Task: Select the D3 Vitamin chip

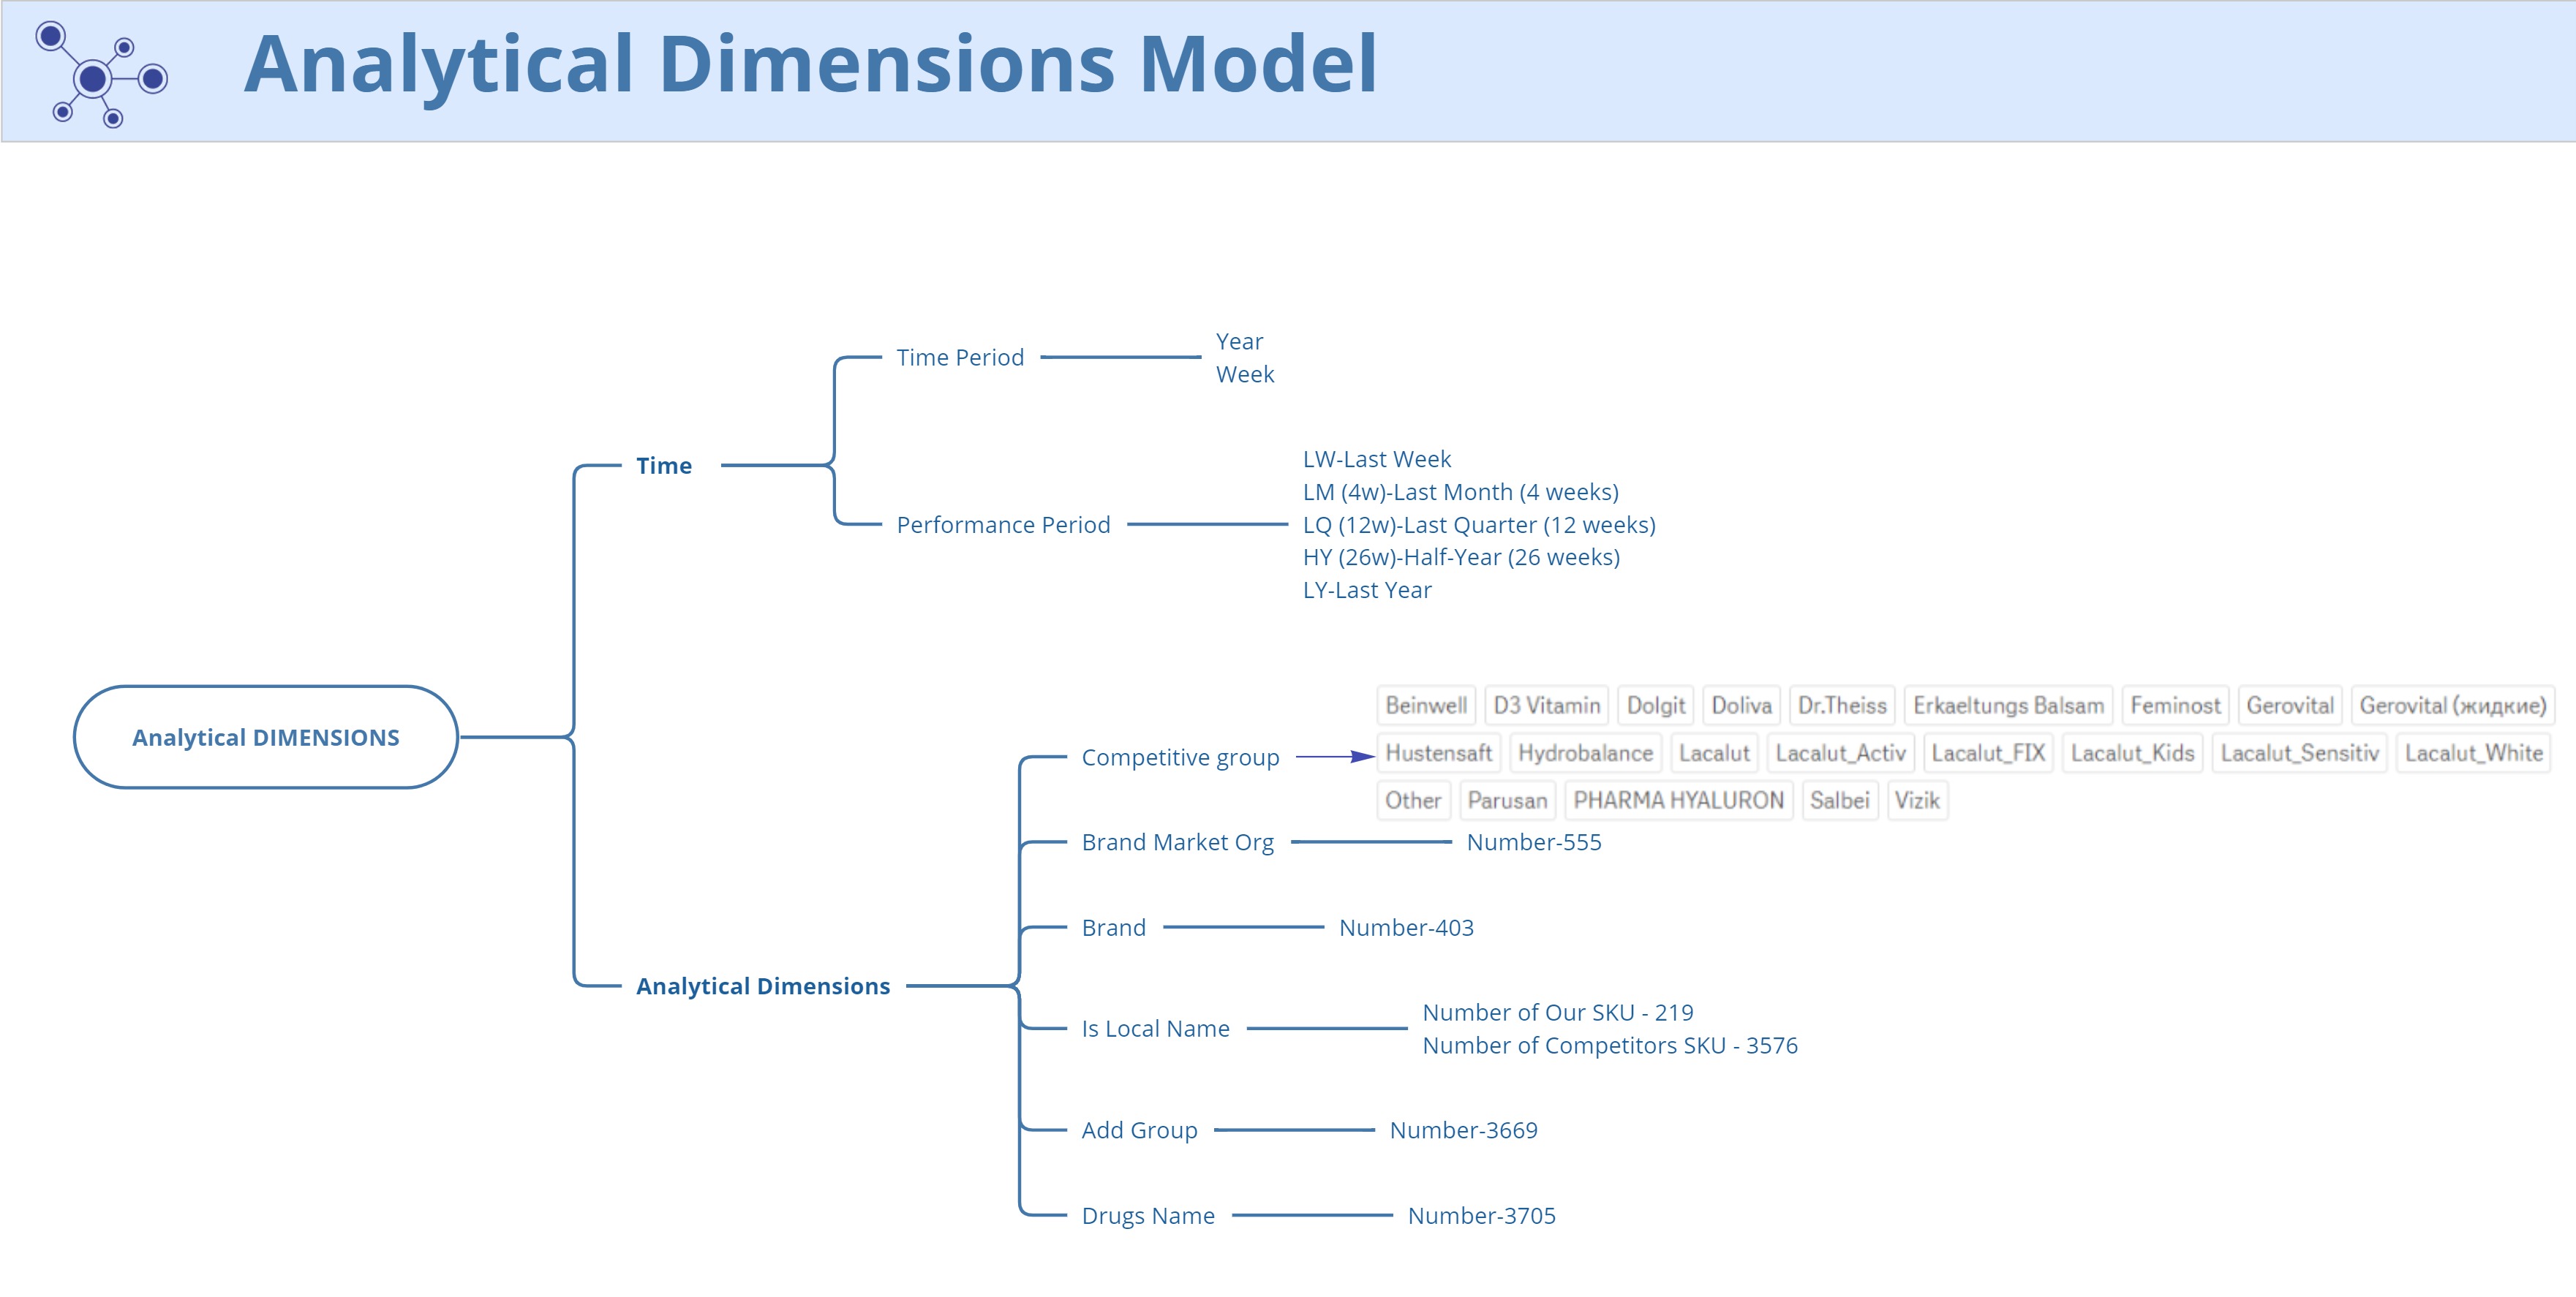Action: pyautogui.click(x=1546, y=706)
